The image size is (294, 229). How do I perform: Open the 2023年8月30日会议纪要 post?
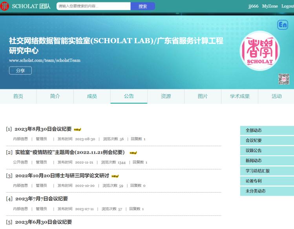[x=43, y=129]
